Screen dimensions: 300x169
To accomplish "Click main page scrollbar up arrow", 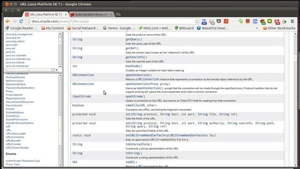I will tap(296, 34).
